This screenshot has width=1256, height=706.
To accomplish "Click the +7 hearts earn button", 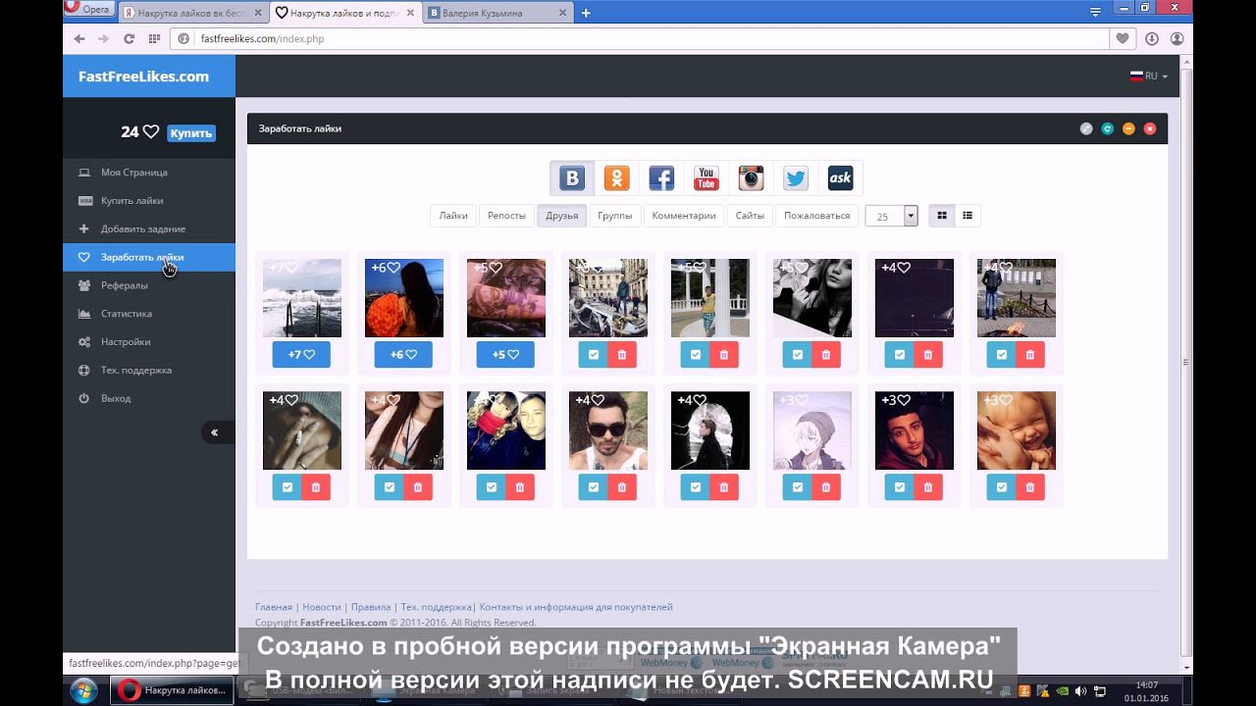I will [x=301, y=355].
